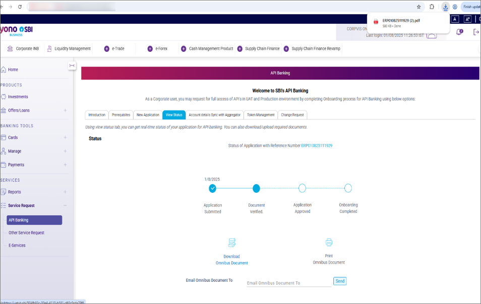Open the notifications bell icon
Screen dimensions: 481x304
click(x=459, y=32)
